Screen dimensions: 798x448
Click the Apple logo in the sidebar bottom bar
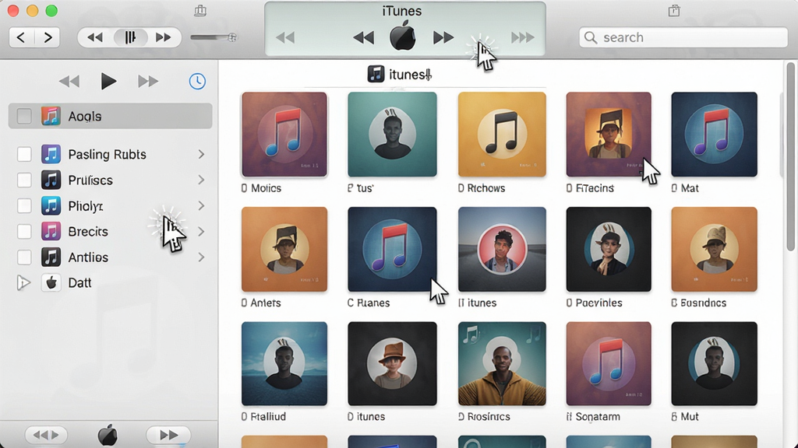pos(108,436)
